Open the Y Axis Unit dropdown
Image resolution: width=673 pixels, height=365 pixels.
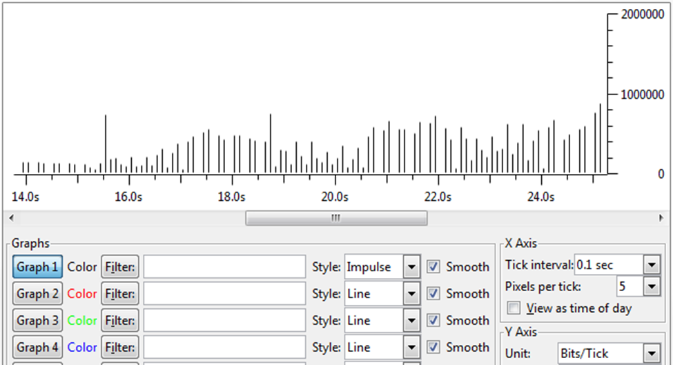pos(609,353)
